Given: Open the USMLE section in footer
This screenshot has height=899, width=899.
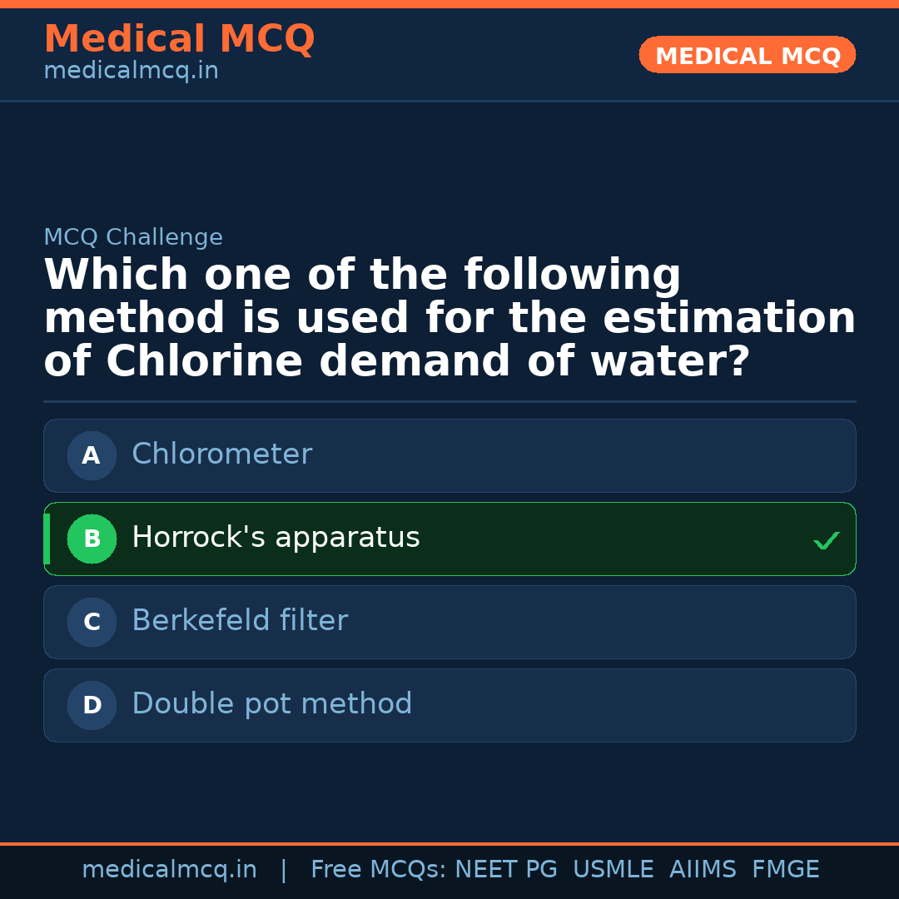Looking at the screenshot, I should [x=613, y=868].
